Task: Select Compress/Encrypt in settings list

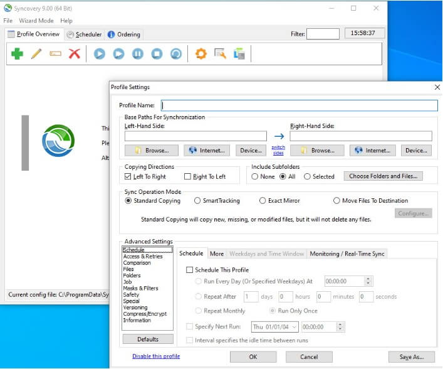Action: (145, 314)
